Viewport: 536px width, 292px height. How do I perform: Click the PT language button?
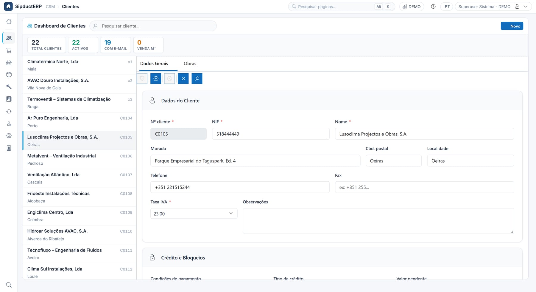click(447, 7)
